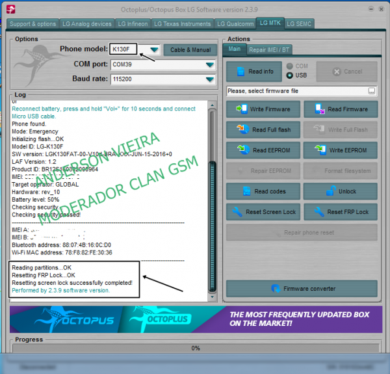Click the Firmware converter button
Viewport: 390px width, 374px height.
(302, 289)
